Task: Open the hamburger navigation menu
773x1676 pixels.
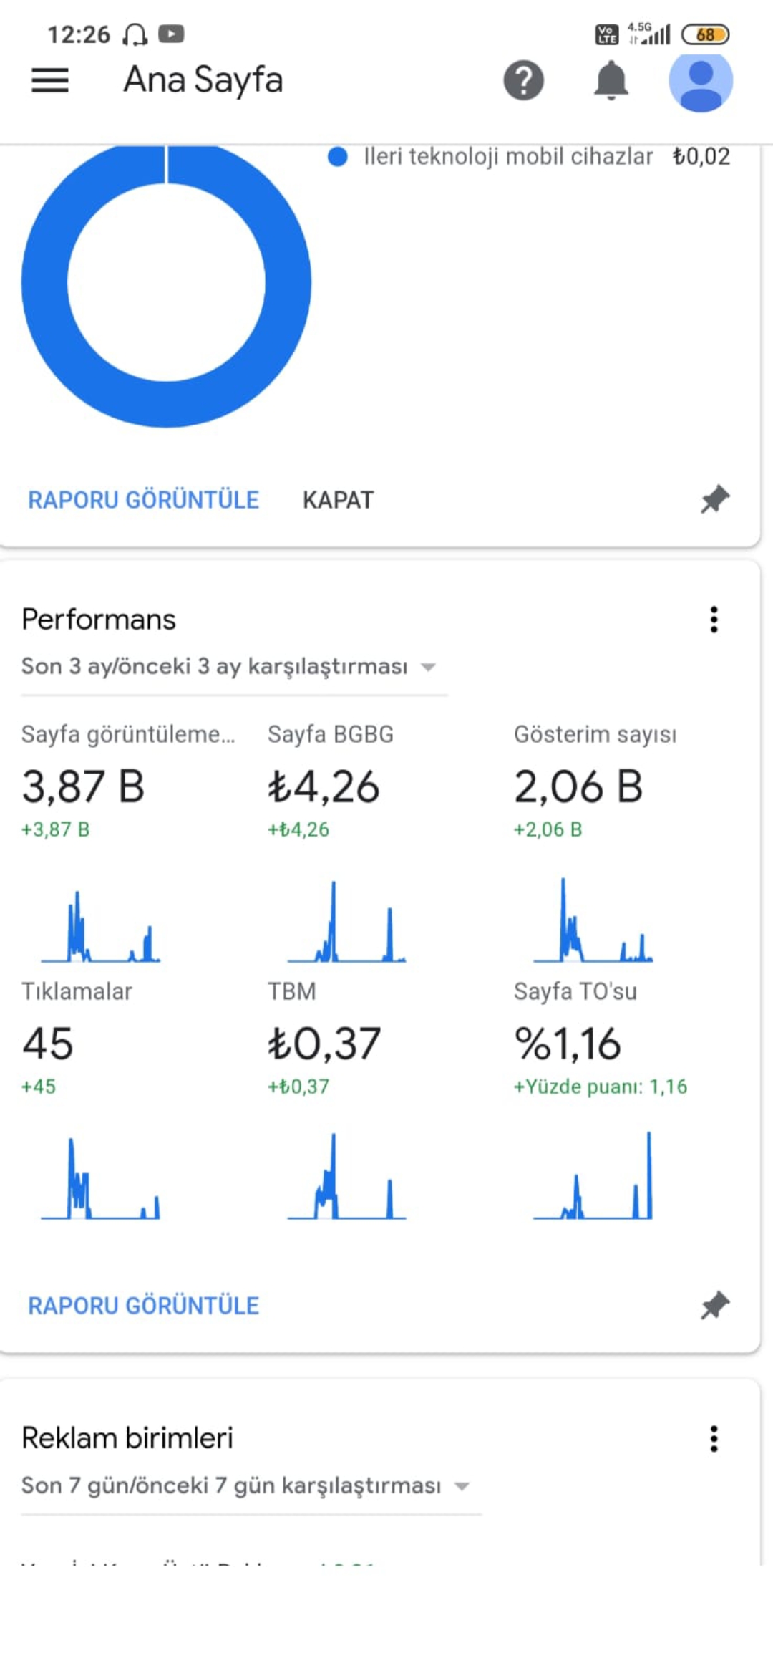Action: tap(50, 80)
